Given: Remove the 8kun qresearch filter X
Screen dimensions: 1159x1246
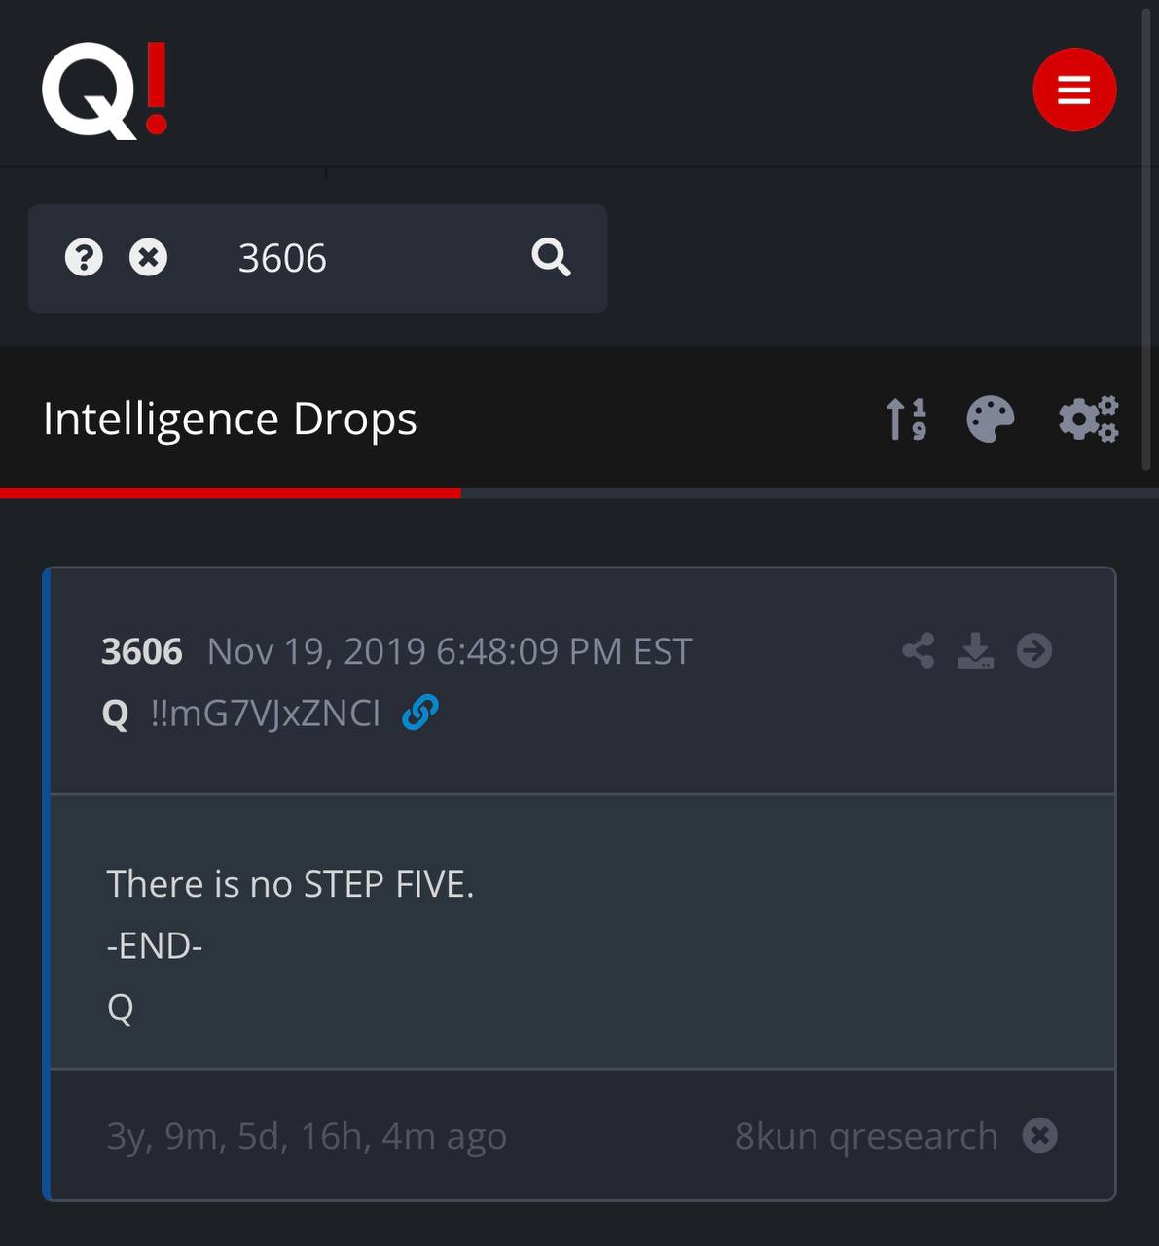Looking at the screenshot, I should pos(1040,1135).
